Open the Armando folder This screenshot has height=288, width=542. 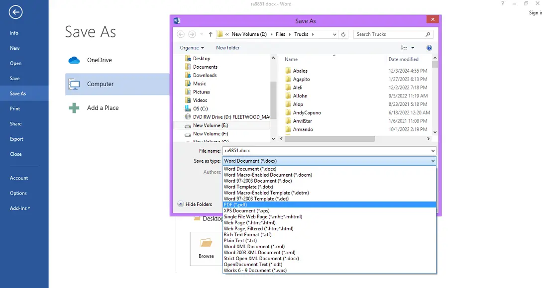(x=303, y=129)
